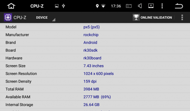Tap the location pin icon

97,6
